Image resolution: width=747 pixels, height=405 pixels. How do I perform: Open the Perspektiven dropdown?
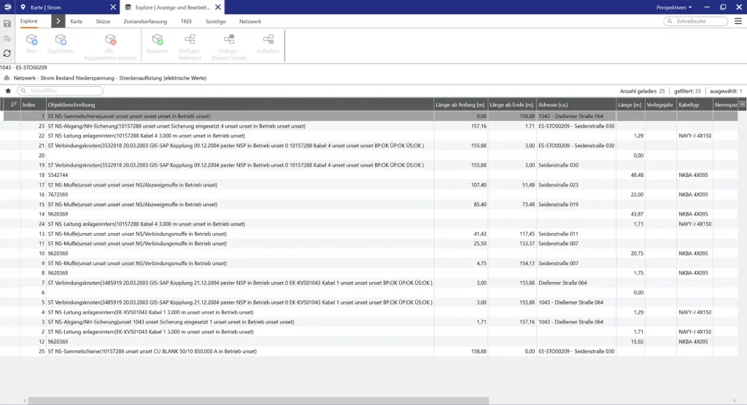[x=675, y=7]
